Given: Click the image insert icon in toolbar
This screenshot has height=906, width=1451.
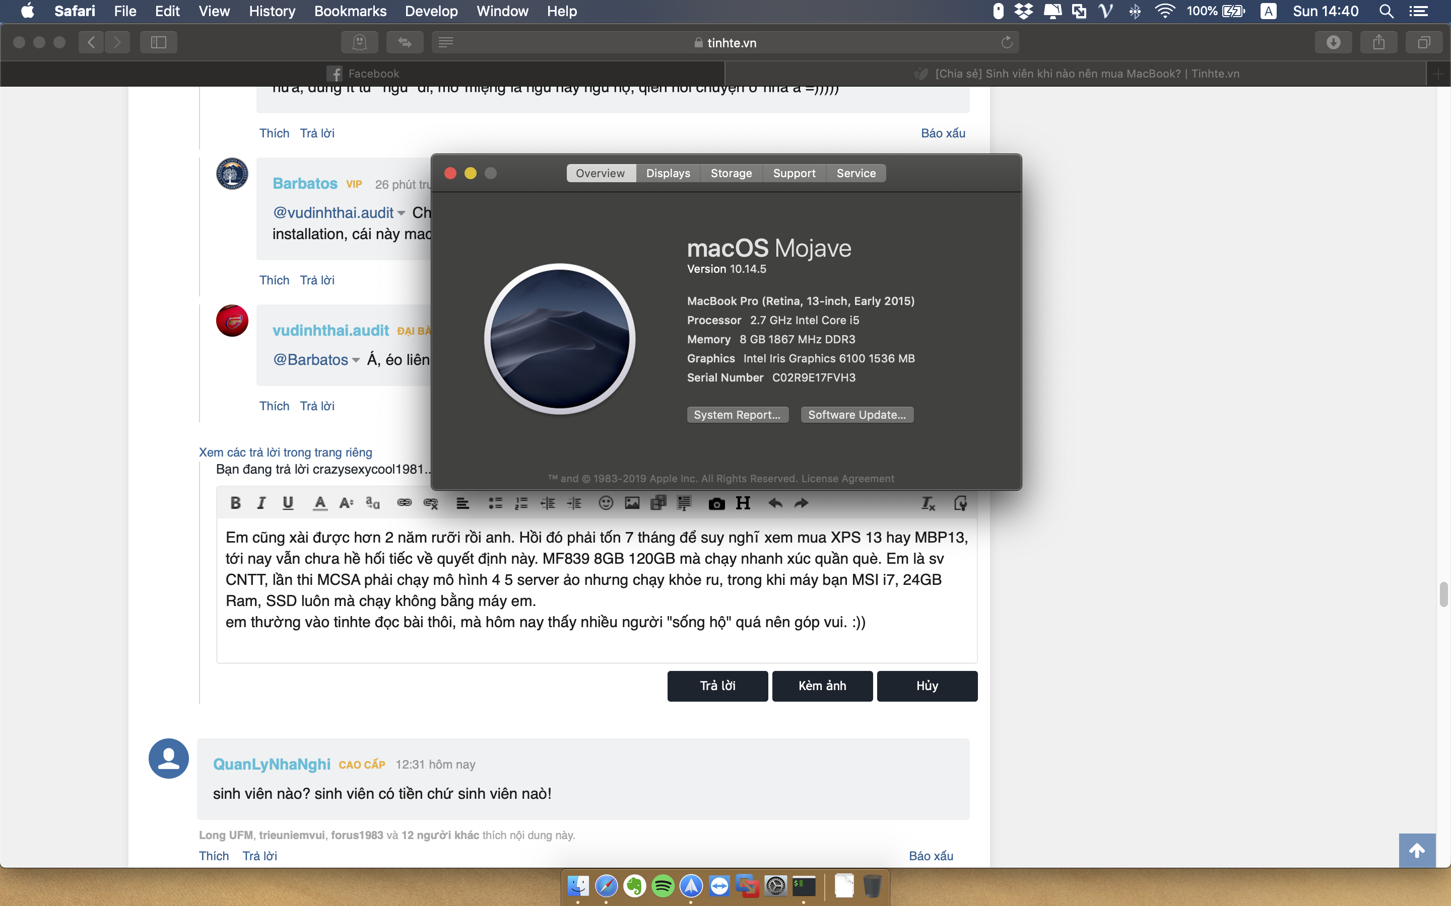Looking at the screenshot, I should click(x=632, y=505).
